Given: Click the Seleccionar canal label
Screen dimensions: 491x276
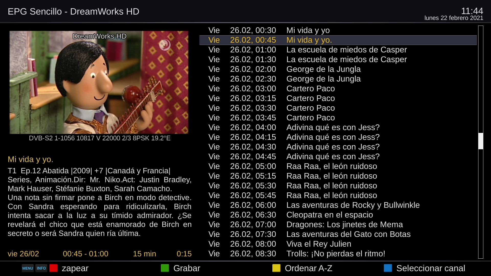Looking at the screenshot, I should pyautogui.click(x=431, y=268).
